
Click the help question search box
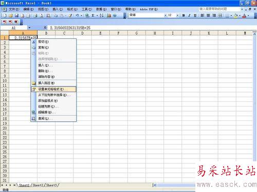(x=219, y=9)
